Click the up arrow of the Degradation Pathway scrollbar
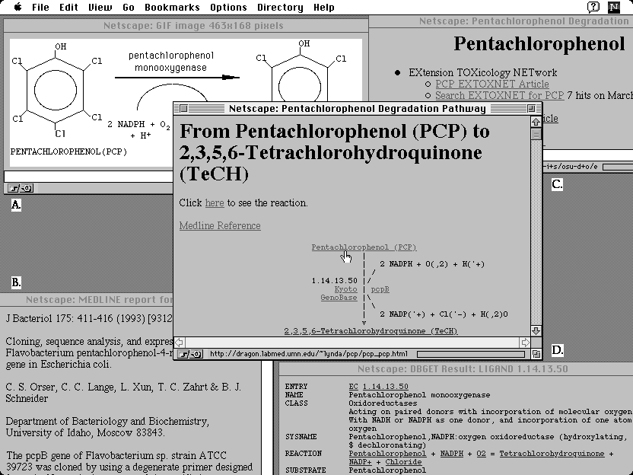The image size is (633, 475). (x=536, y=122)
